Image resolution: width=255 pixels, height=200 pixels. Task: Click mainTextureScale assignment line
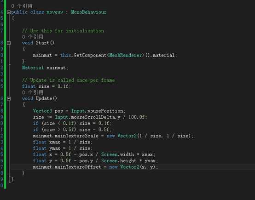[113, 136]
